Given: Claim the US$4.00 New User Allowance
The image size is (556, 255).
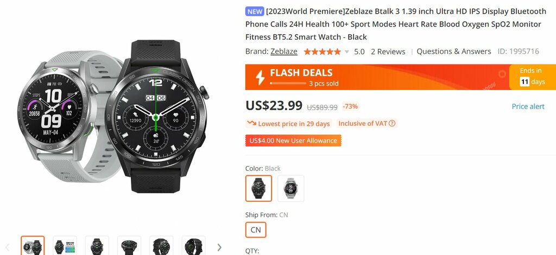Looking at the screenshot, I should tap(293, 141).
